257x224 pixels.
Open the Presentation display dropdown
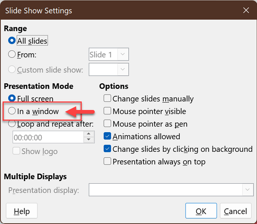tap(171, 190)
